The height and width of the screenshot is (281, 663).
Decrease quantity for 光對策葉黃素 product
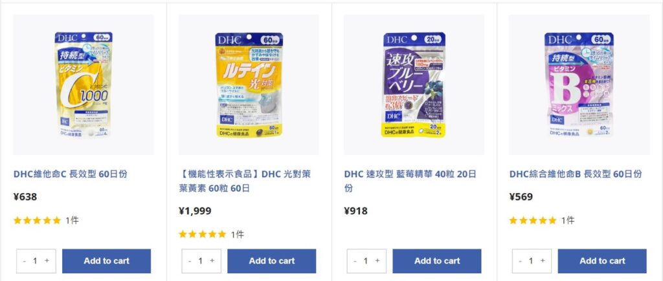pyautogui.click(x=190, y=261)
